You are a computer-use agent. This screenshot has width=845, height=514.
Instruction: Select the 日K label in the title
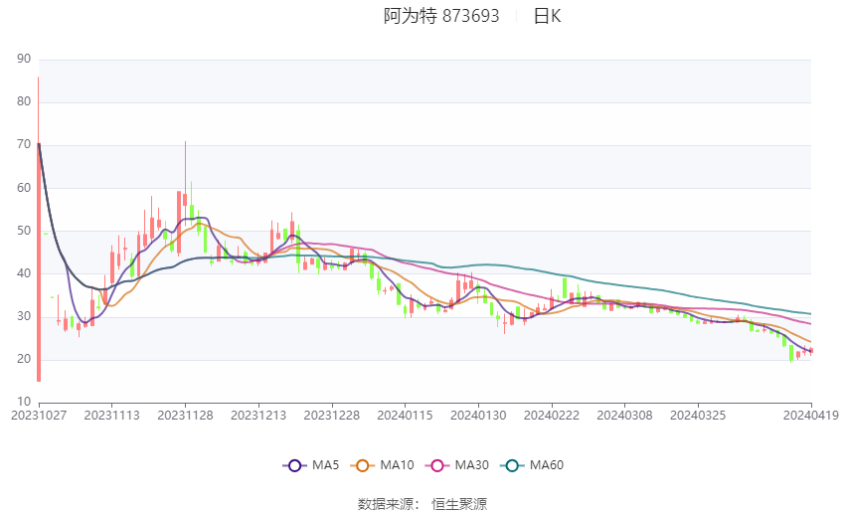pyautogui.click(x=548, y=16)
